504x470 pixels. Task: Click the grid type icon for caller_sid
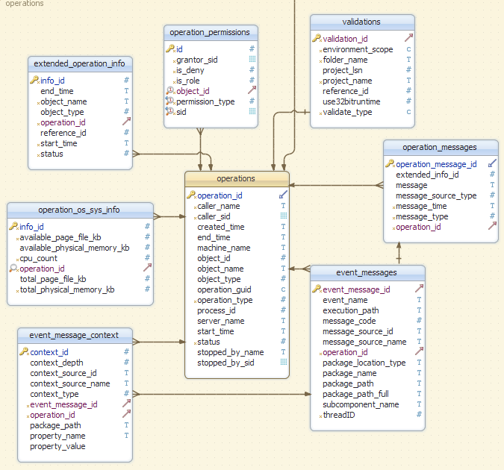point(283,216)
